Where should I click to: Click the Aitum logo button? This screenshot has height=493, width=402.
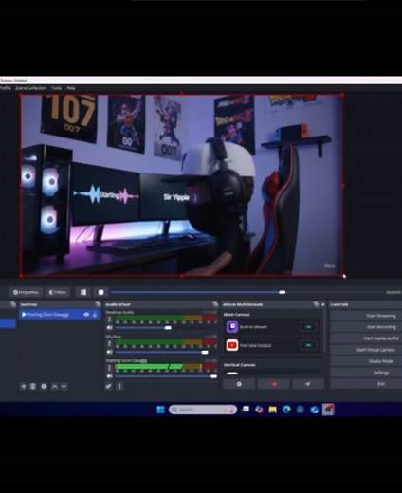click(x=308, y=384)
